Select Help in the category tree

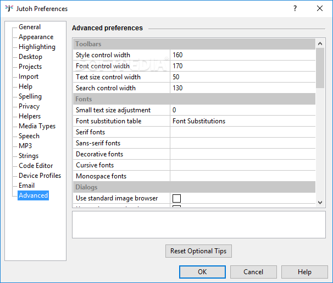click(x=25, y=86)
